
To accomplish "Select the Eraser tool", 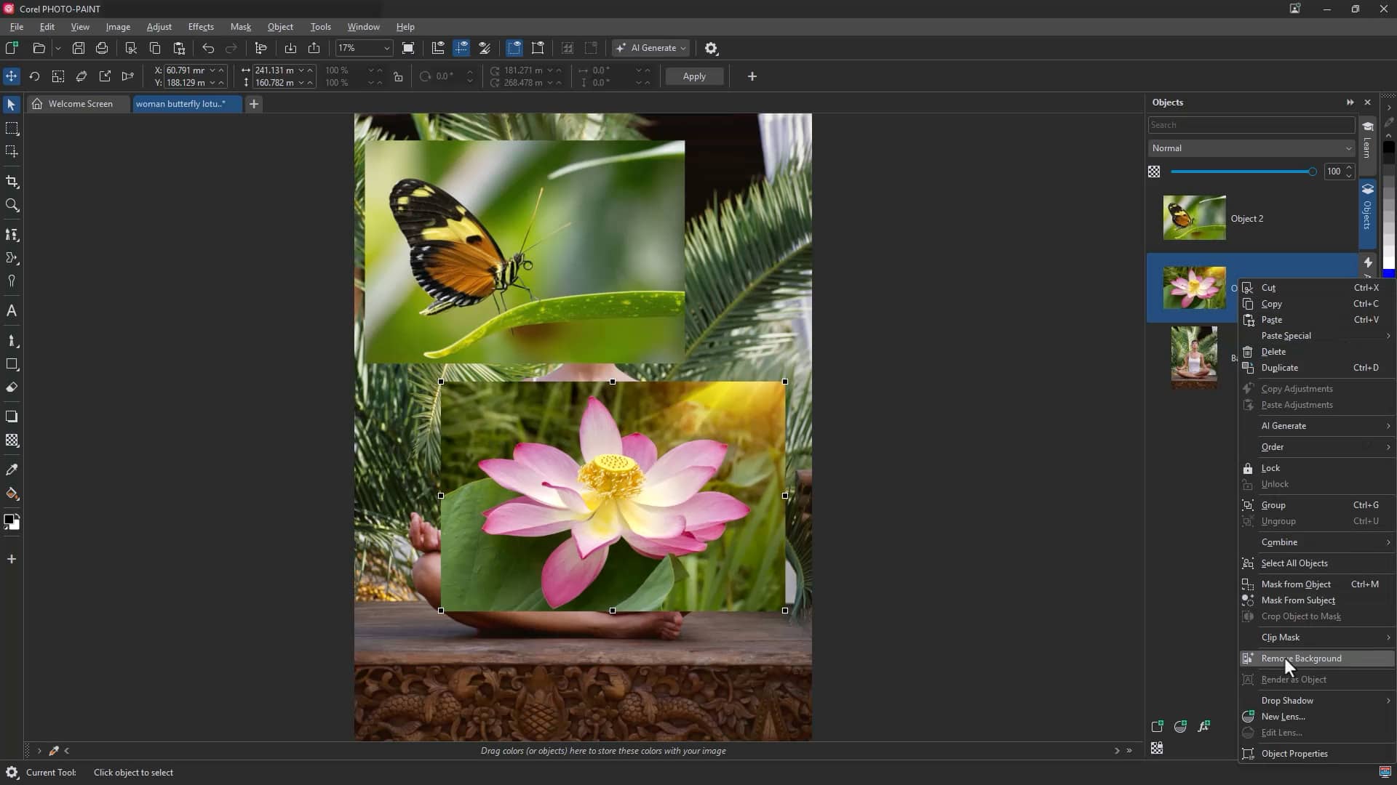I will pos(12,387).
